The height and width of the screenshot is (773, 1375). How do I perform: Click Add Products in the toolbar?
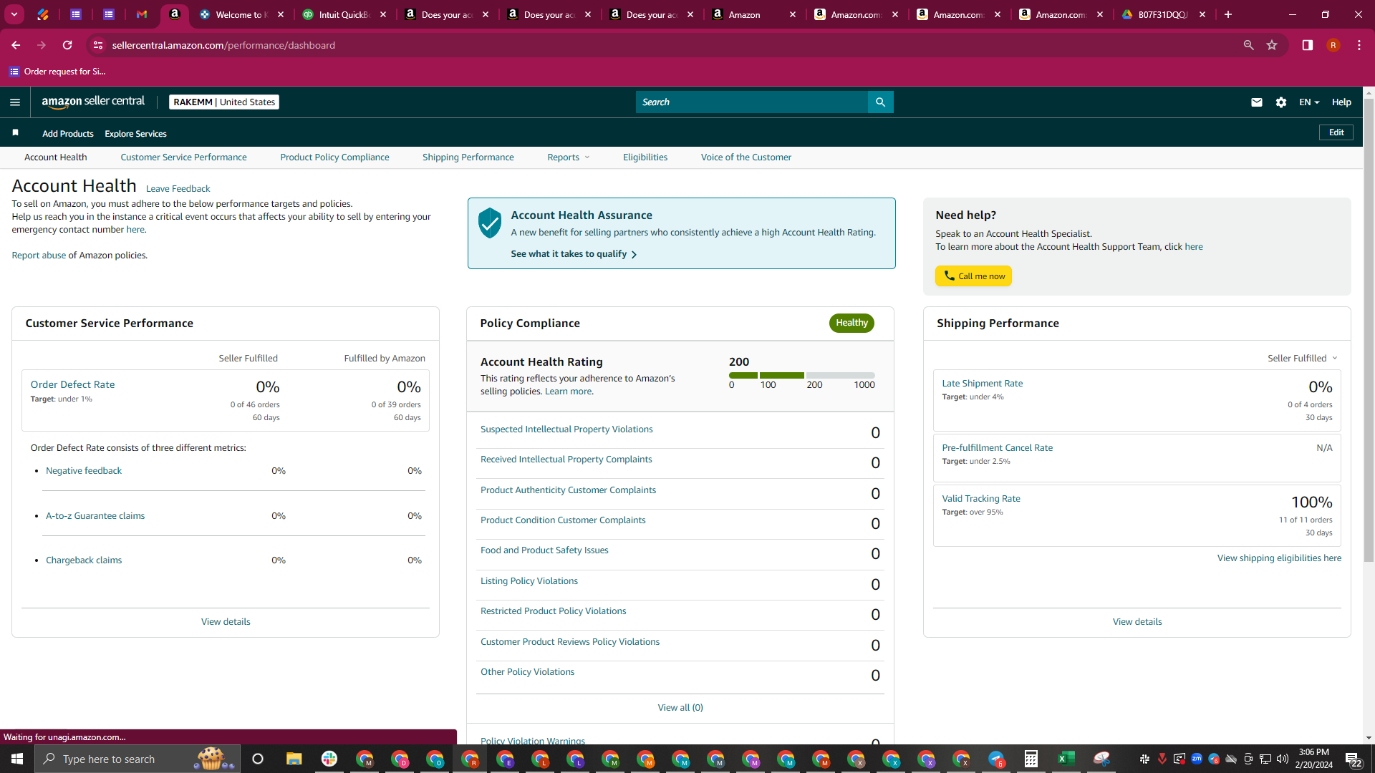[x=68, y=134]
